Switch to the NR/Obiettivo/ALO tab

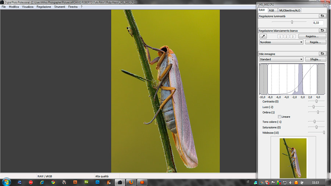(289, 10)
